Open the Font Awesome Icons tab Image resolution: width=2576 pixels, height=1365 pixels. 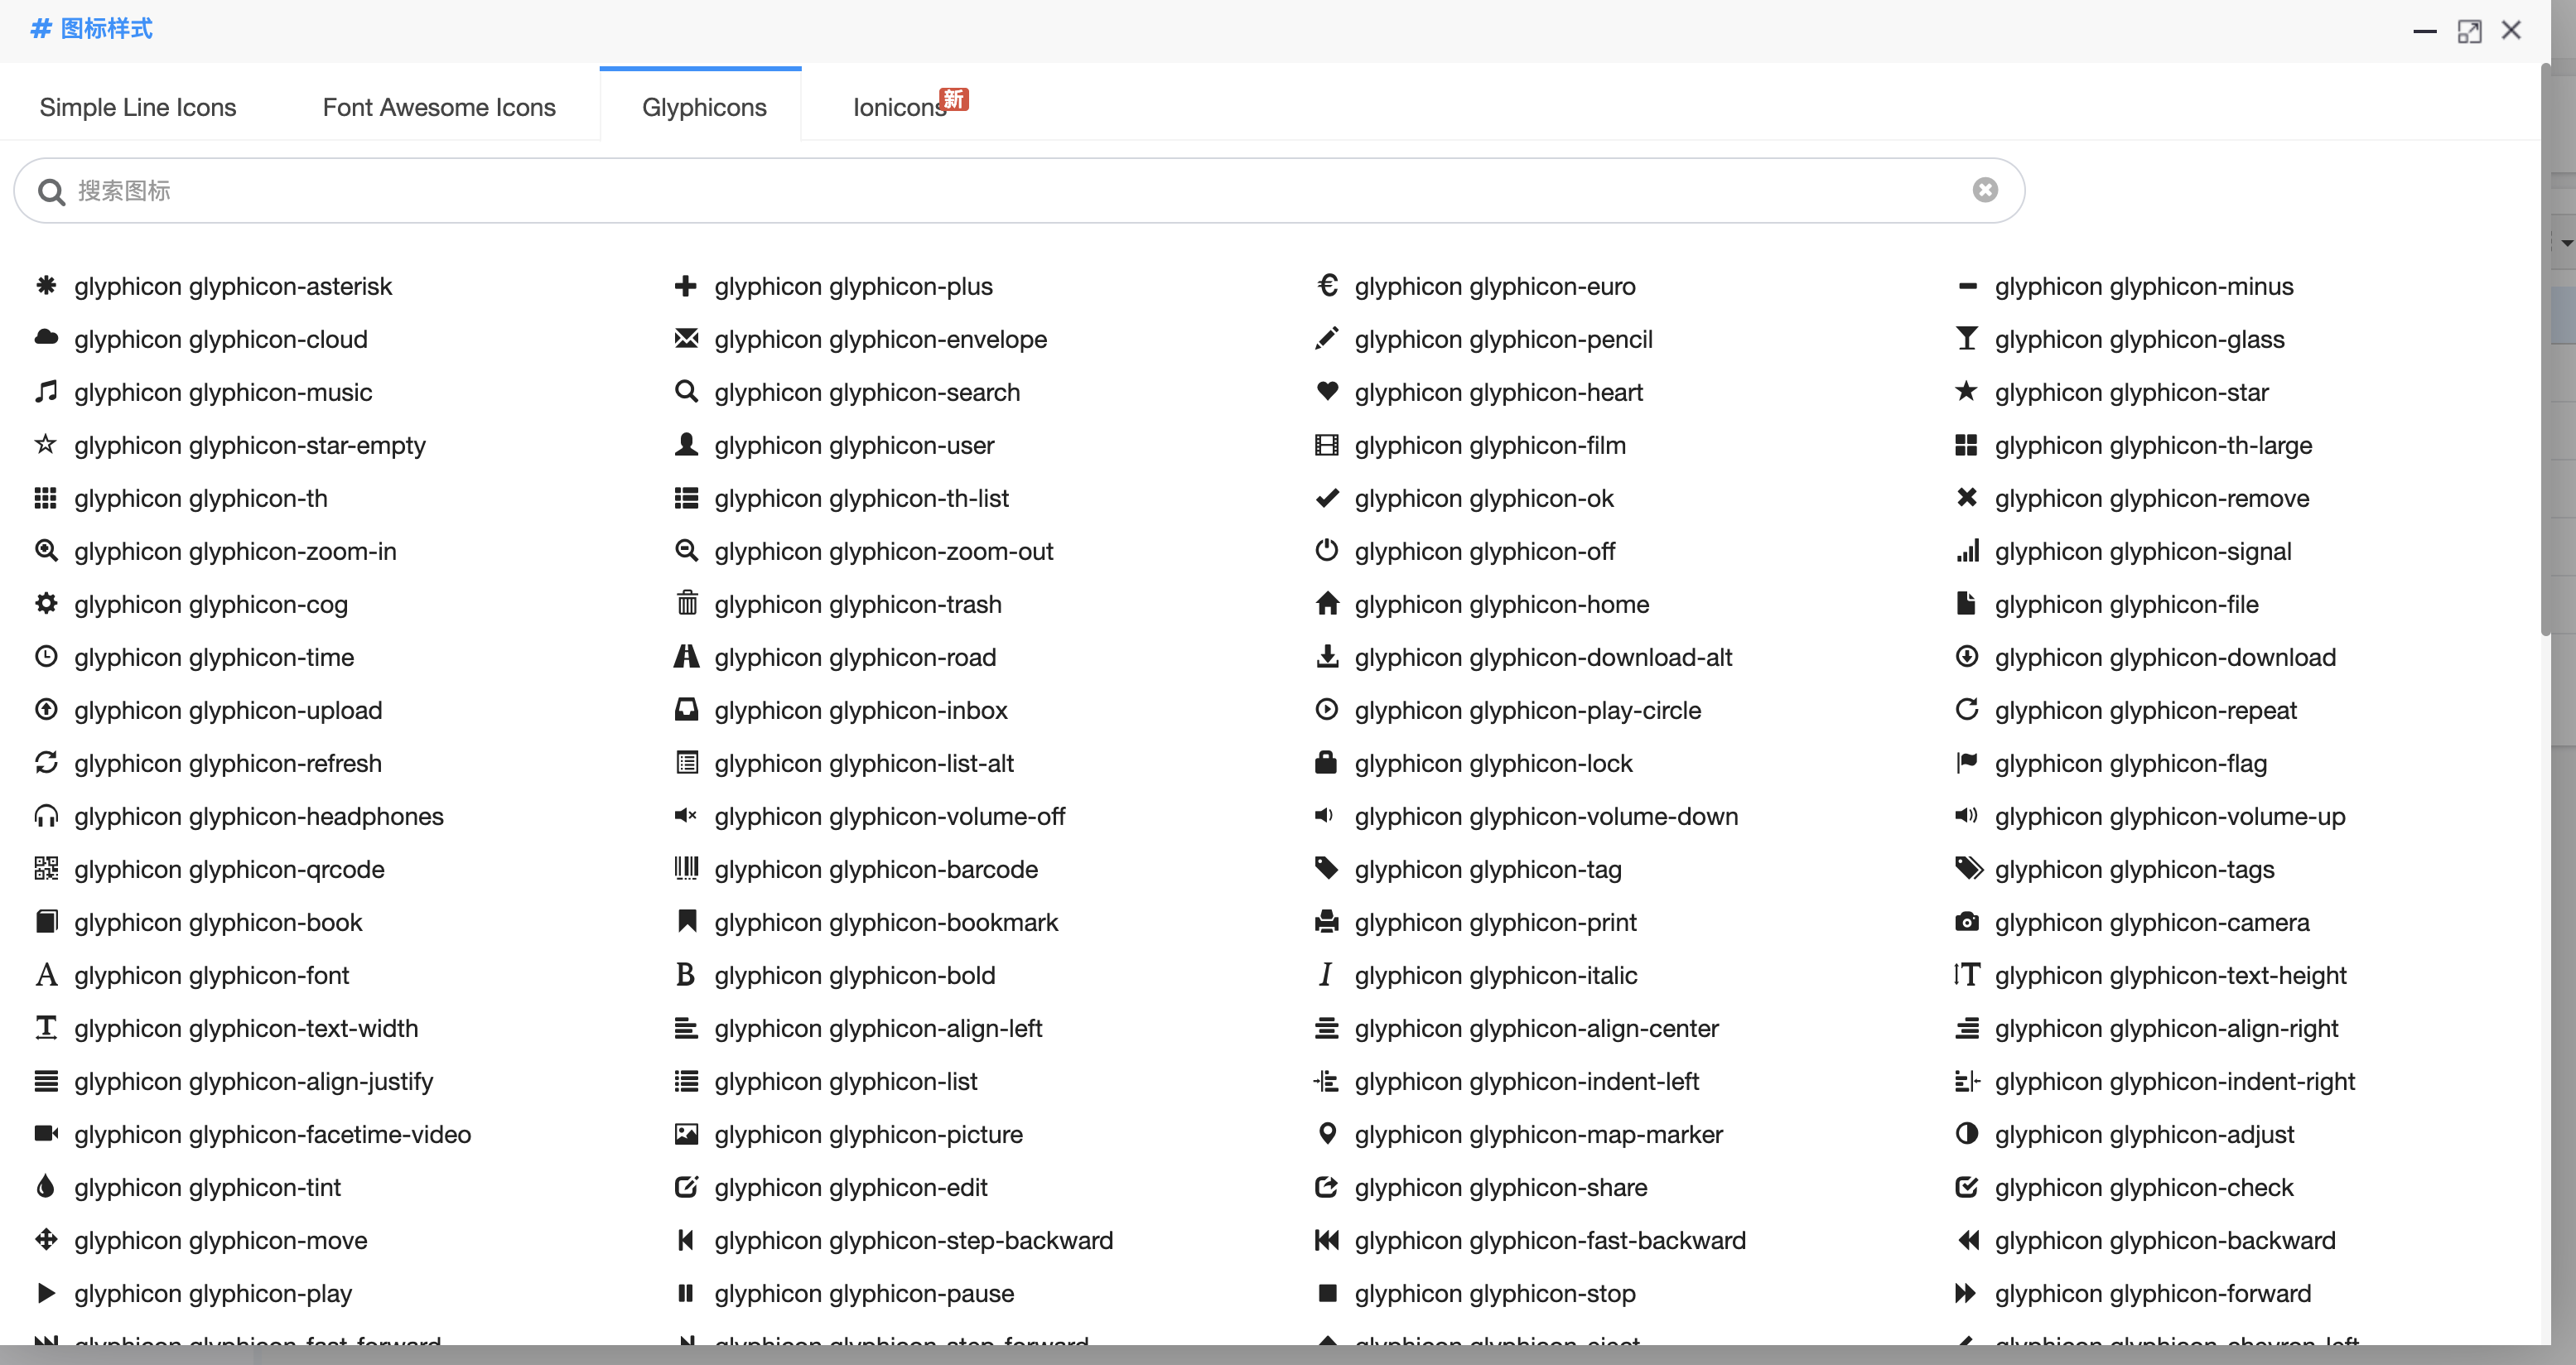(438, 107)
